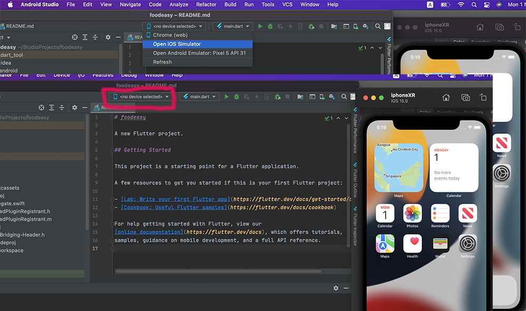Click green Run arrow in topmost Android Studio toolbar

tap(260, 26)
